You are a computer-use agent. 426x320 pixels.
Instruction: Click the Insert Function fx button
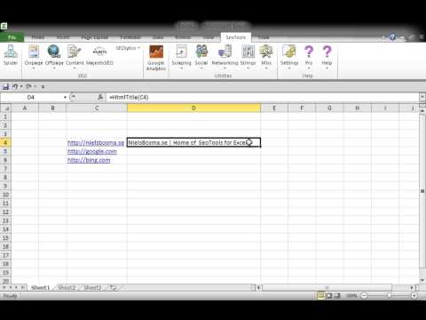pyautogui.click(x=100, y=97)
